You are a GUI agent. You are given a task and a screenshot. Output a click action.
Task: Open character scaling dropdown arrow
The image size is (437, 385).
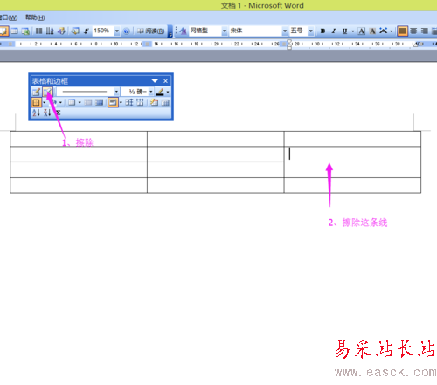[392, 31]
